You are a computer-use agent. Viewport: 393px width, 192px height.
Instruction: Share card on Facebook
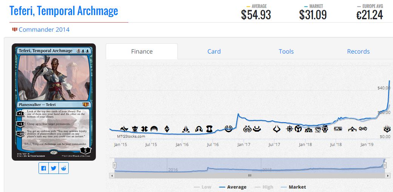(44, 168)
